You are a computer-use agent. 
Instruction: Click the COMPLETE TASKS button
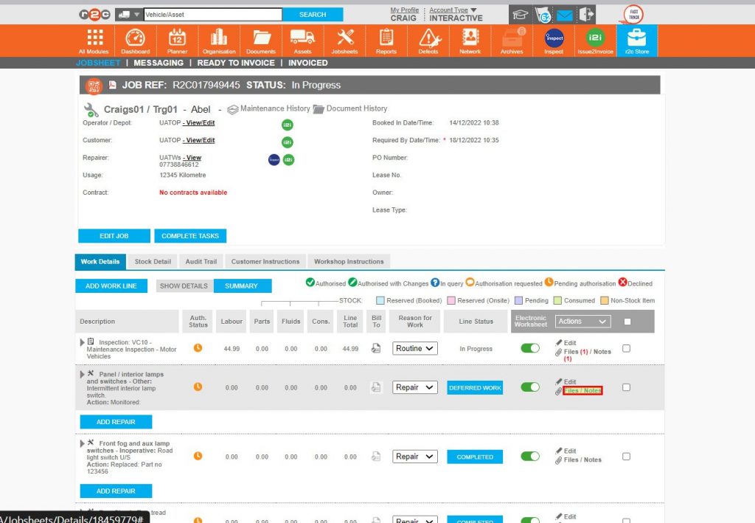(189, 236)
